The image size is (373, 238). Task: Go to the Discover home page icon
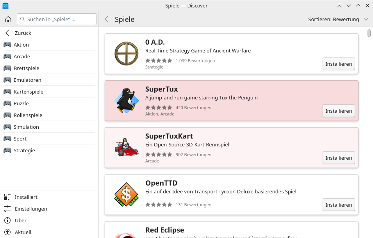click(x=8, y=19)
